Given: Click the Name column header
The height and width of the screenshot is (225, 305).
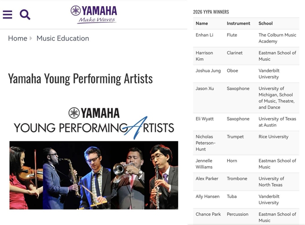Looking at the screenshot, I should pyautogui.click(x=202, y=24).
